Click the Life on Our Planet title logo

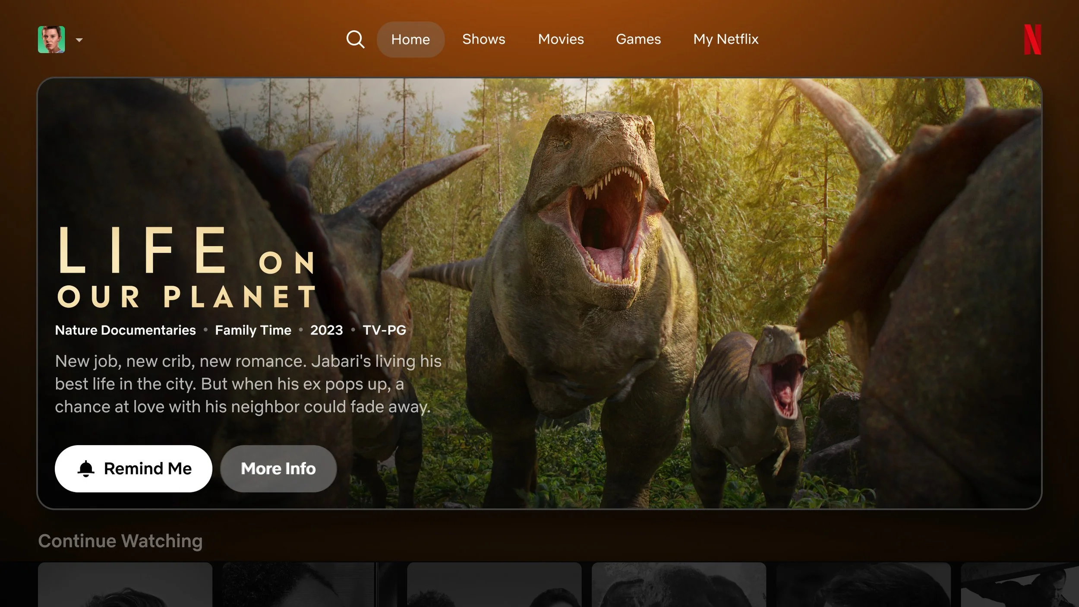pos(186,267)
